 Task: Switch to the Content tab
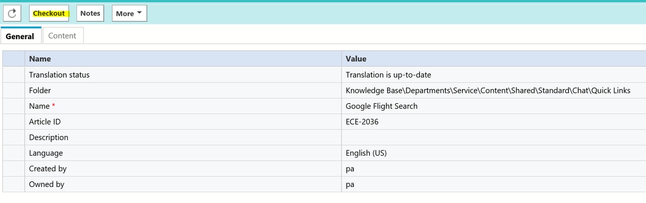pyautogui.click(x=62, y=36)
